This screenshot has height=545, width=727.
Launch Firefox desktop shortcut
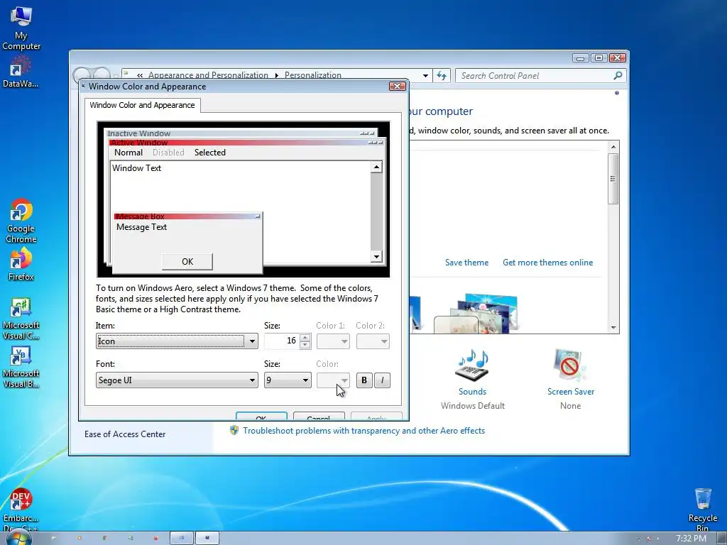tap(21, 264)
